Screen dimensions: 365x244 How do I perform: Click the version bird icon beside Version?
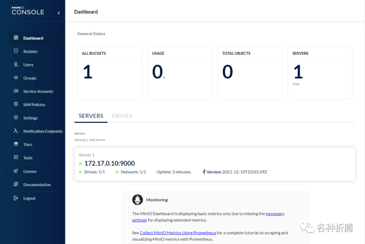pyautogui.click(x=204, y=172)
